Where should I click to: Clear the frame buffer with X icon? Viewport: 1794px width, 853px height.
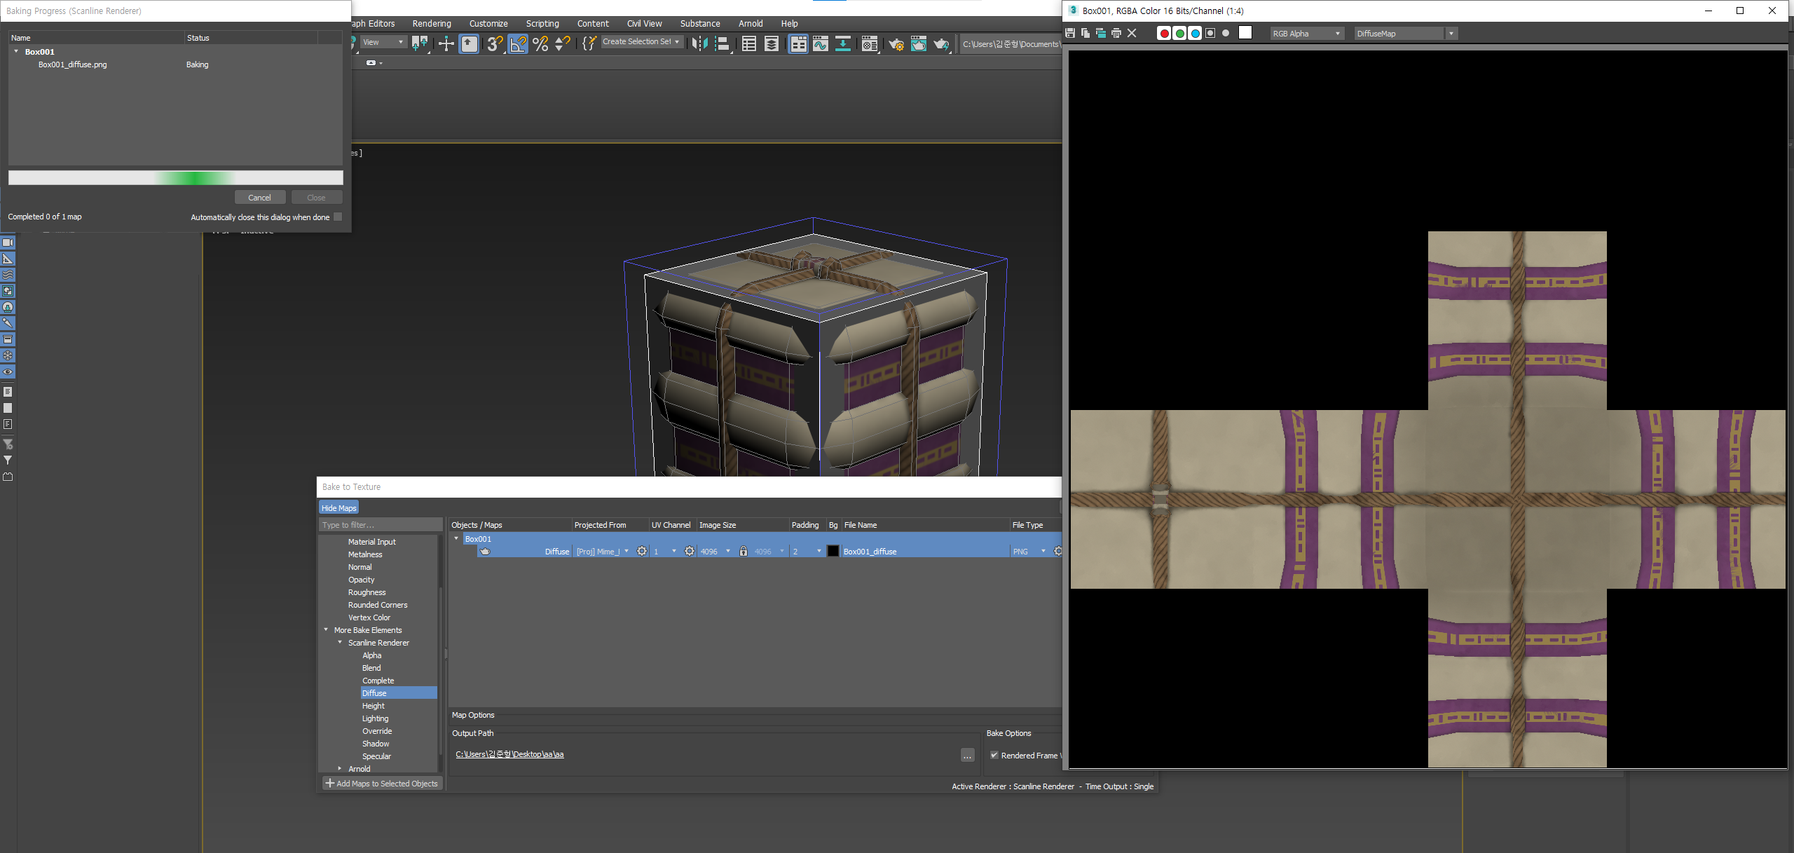[x=1132, y=34]
